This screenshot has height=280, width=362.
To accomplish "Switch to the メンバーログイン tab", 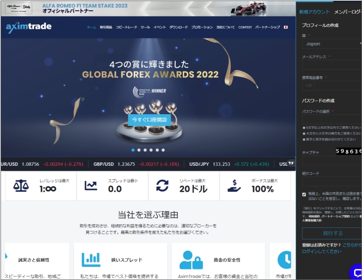I will tap(348, 12).
